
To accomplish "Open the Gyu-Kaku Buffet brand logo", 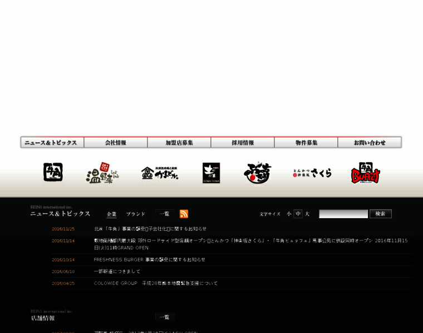I will point(365,173).
